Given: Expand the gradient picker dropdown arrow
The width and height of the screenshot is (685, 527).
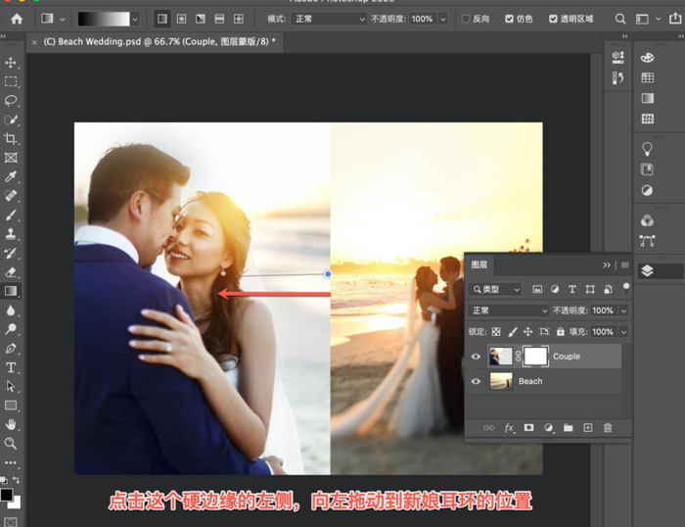Looking at the screenshot, I should 138,19.
